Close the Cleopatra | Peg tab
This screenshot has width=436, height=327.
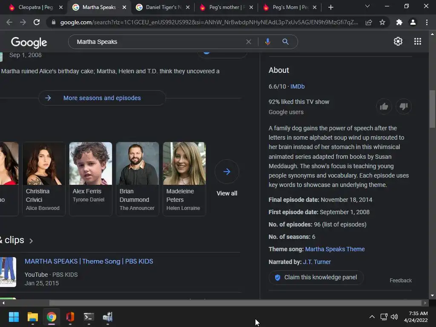61,7
